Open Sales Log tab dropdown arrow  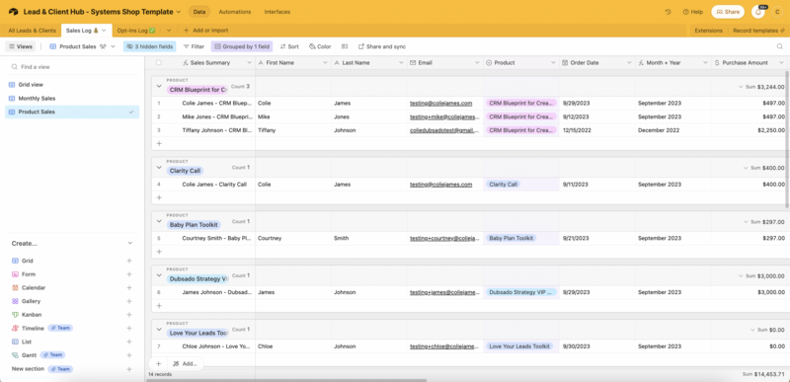(104, 31)
